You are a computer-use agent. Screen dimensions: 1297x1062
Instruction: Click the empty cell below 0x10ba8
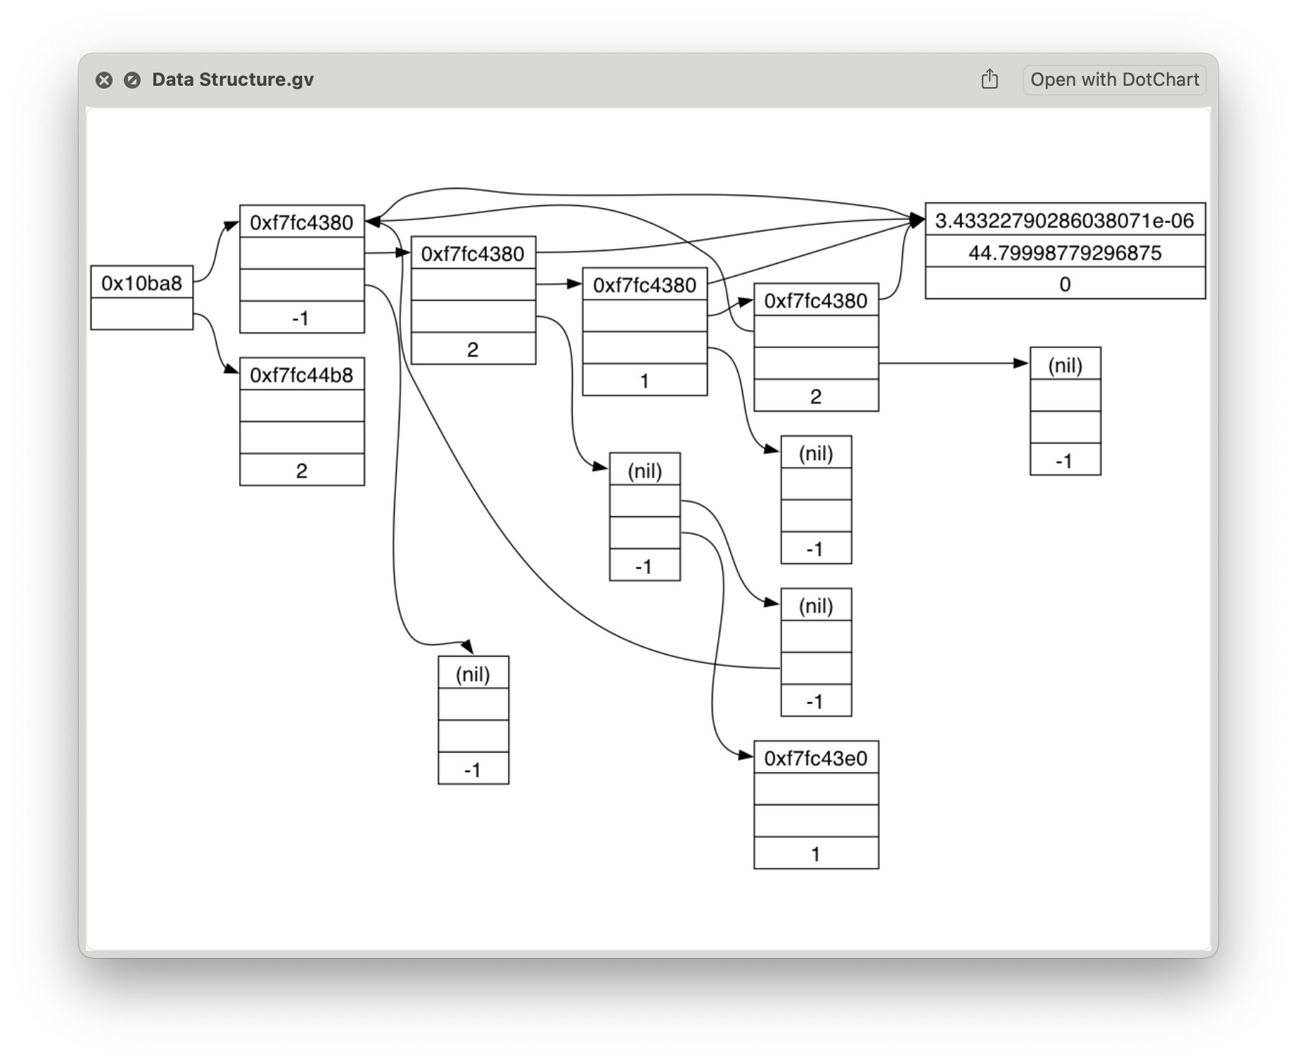141,314
